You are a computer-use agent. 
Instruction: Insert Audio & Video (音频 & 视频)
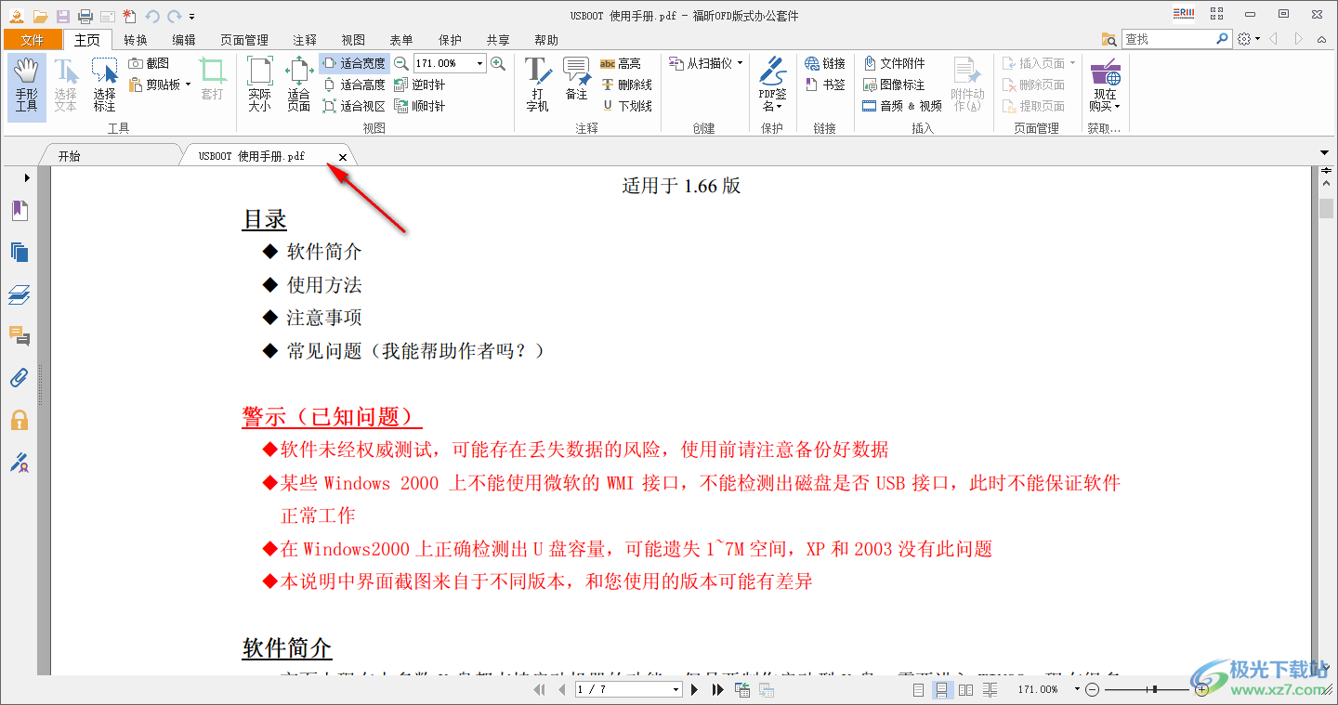902,106
